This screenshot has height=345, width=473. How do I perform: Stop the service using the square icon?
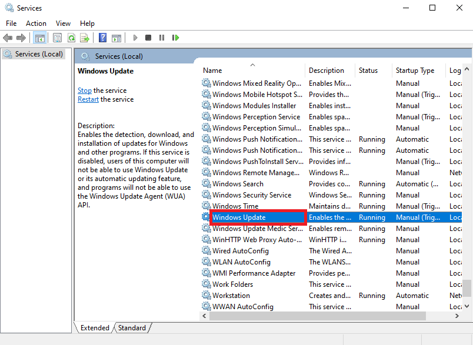[x=149, y=38]
